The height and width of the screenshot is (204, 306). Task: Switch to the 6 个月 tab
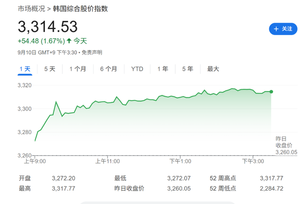108,69
